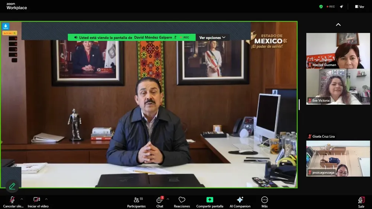The height and width of the screenshot is (209, 372).
Task: Open AI Companion from the bottom toolbar
Action: pyautogui.click(x=240, y=201)
